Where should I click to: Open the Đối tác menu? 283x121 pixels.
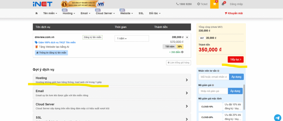point(155,13)
